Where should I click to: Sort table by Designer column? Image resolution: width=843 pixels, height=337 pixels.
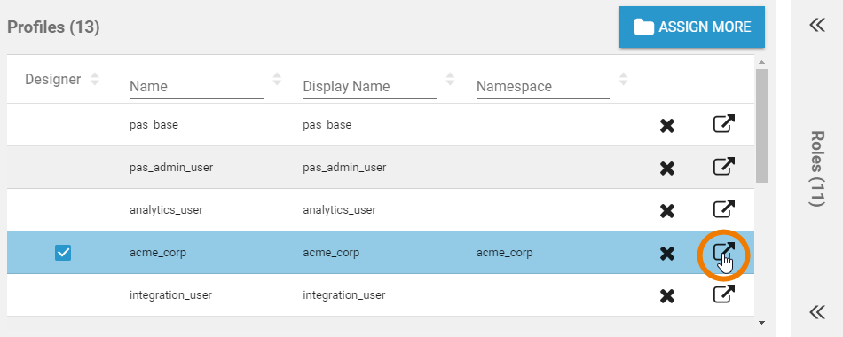coord(95,80)
